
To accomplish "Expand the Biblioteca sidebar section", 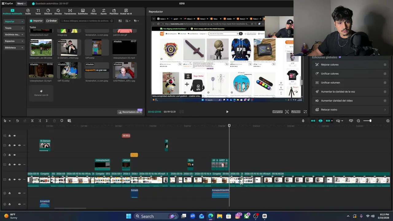I will (14, 48).
